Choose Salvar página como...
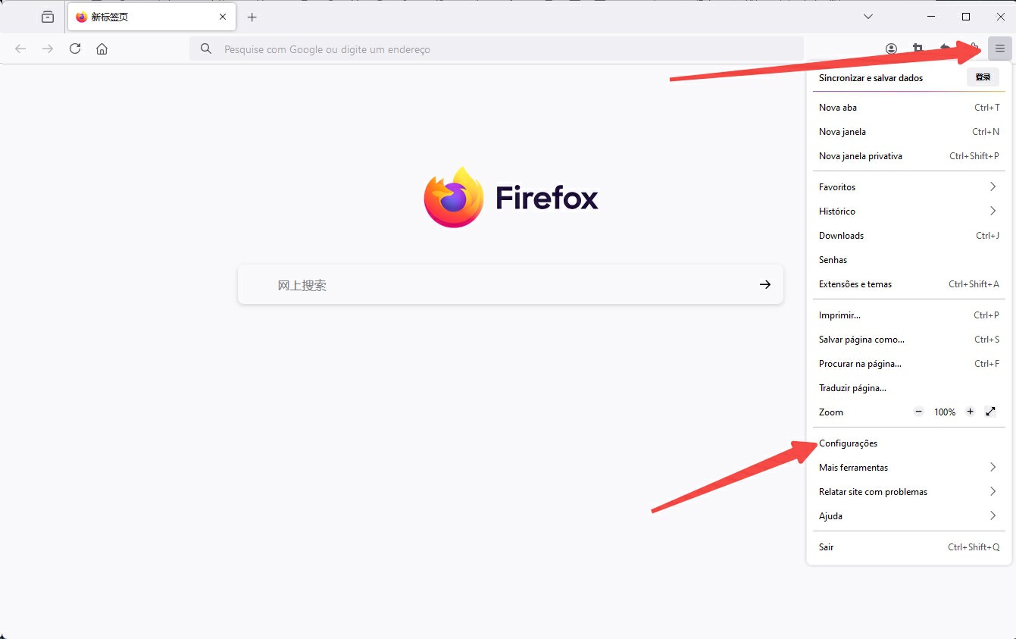Image resolution: width=1016 pixels, height=639 pixels. [x=908, y=339]
